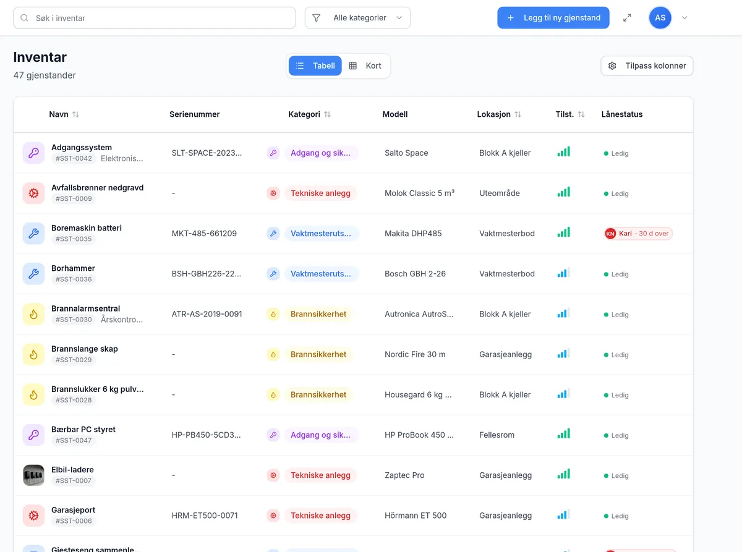
Task: Click the key icon beside Adgangssystem
Action: click(33, 153)
